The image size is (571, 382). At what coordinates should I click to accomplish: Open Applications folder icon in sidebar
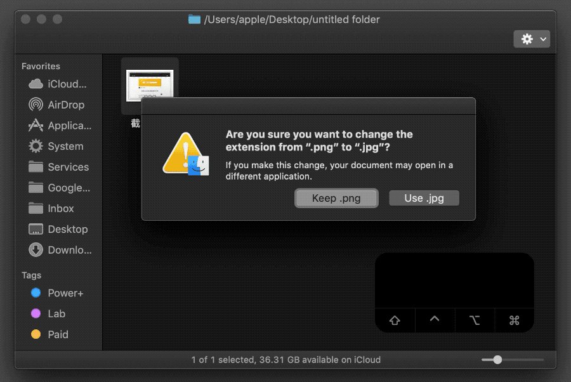point(36,125)
